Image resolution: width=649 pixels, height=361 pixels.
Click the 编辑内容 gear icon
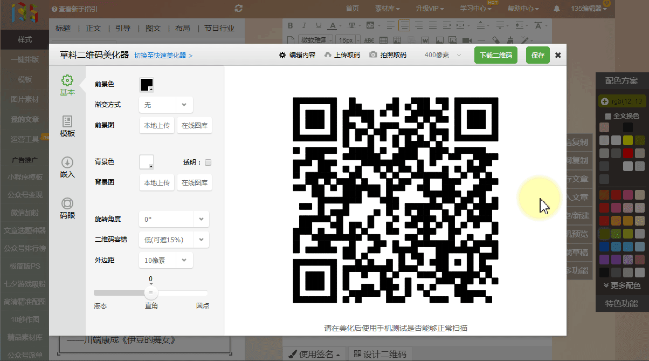[282, 55]
